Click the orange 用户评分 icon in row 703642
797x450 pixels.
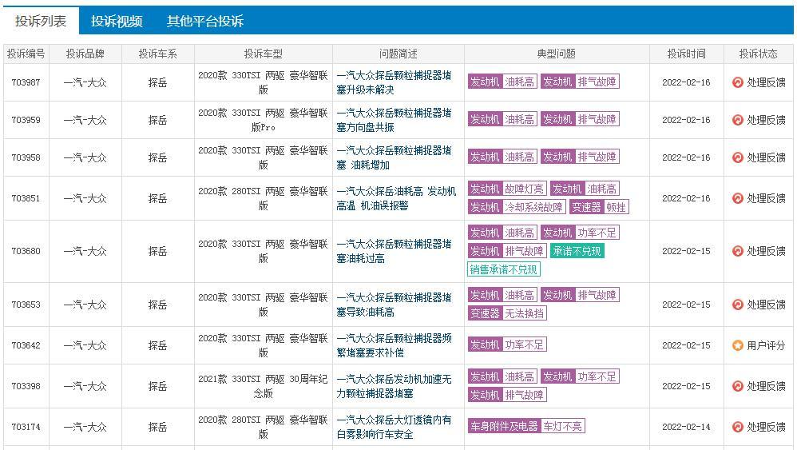738,345
